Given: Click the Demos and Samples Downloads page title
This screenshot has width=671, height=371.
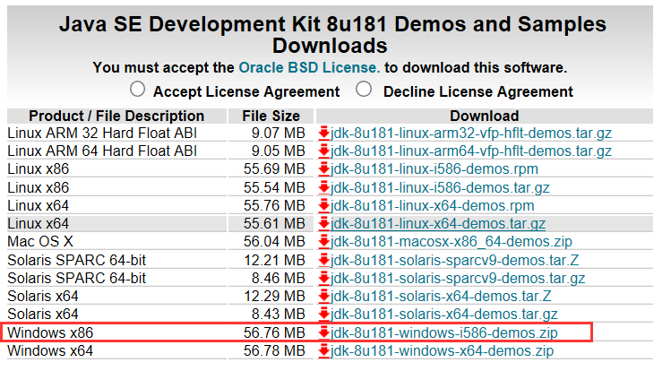Looking at the screenshot, I should pos(332,35).
